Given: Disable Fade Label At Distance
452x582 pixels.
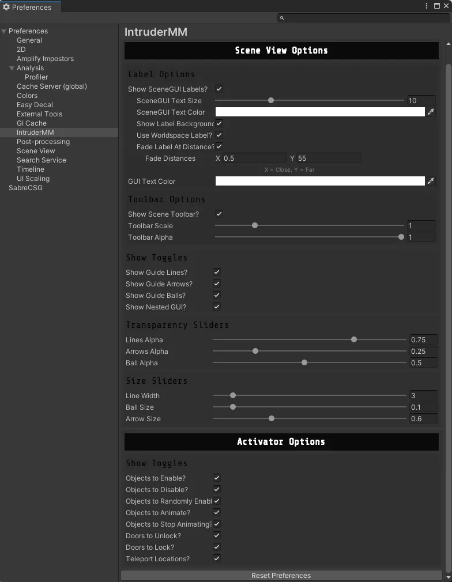Looking at the screenshot, I should [219, 146].
